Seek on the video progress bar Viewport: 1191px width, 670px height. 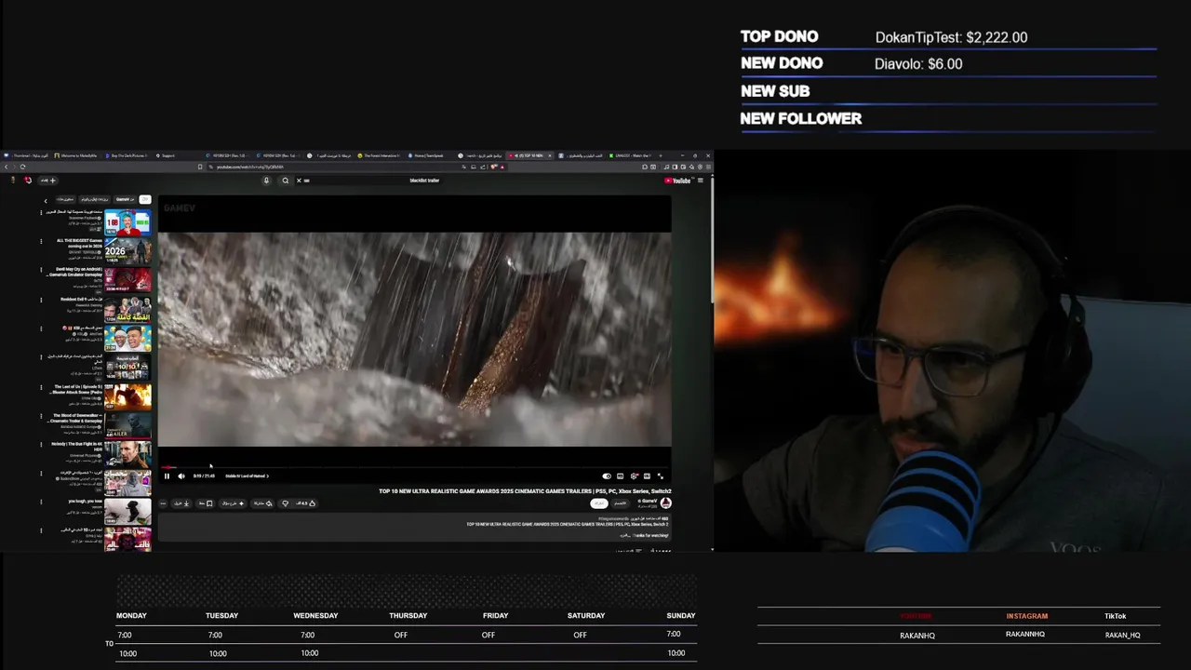(x=414, y=468)
